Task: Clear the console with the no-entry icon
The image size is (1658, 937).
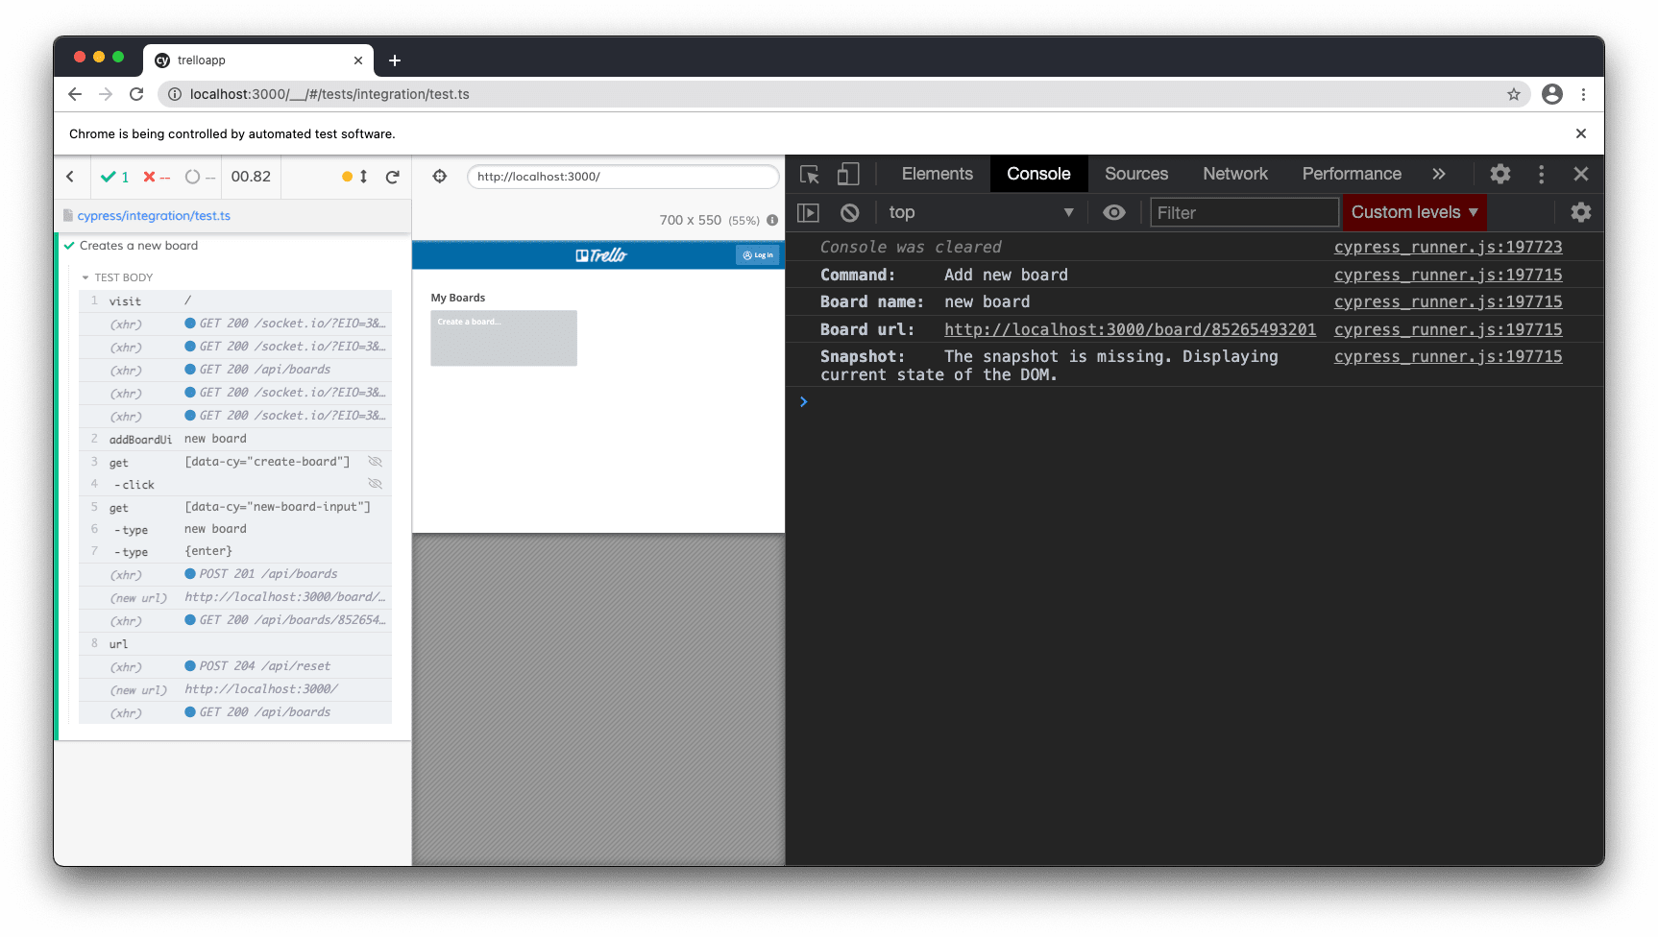Action: [849, 211]
